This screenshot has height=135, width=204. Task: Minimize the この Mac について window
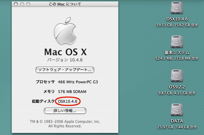[22, 4]
